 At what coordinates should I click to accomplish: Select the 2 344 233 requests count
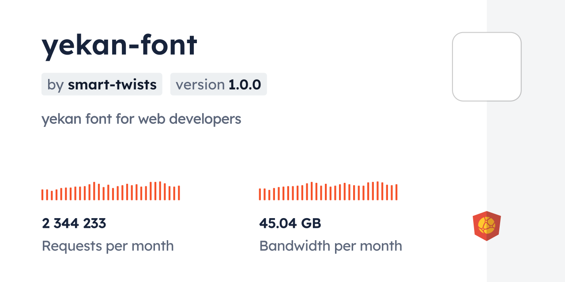(x=74, y=223)
